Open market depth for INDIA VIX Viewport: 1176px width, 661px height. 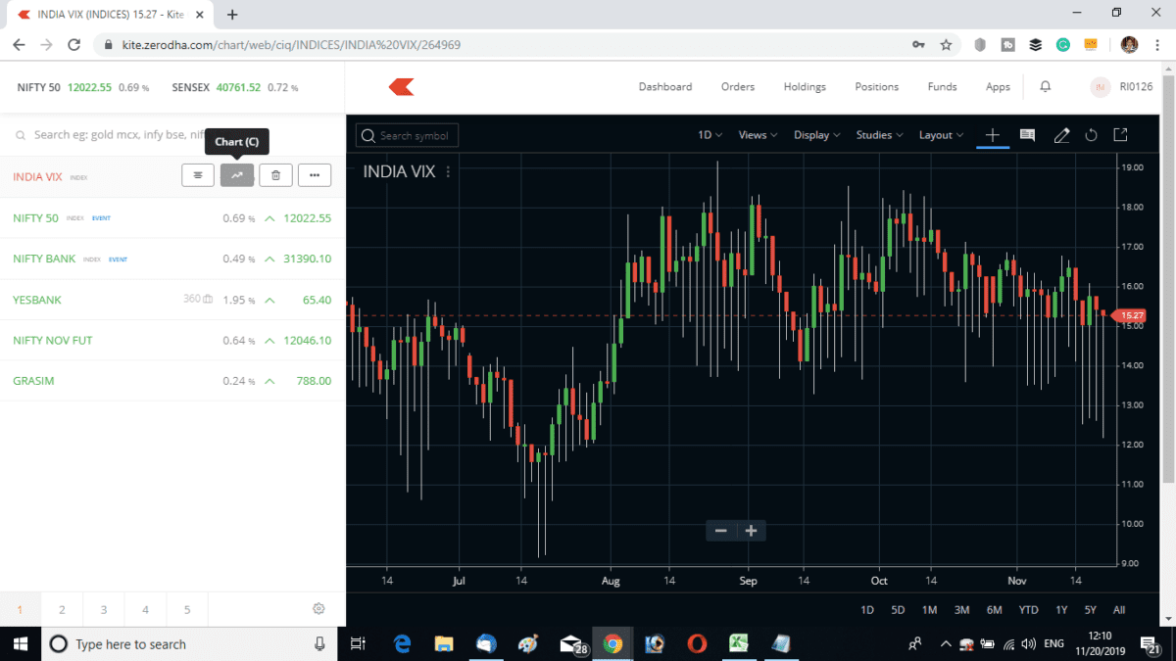198,175
